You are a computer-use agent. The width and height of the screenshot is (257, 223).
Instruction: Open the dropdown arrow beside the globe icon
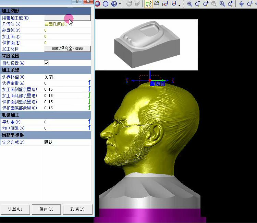pos(120,4)
